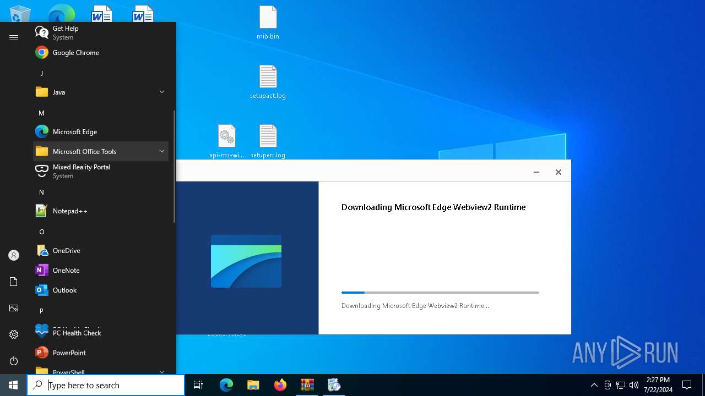Open File Explorer from the taskbar
Screen dimensions: 705x396
[x=253, y=385]
